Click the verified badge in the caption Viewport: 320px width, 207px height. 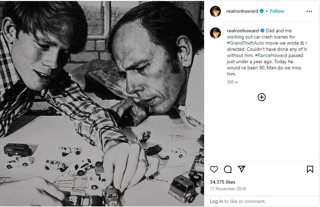(x=262, y=31)
